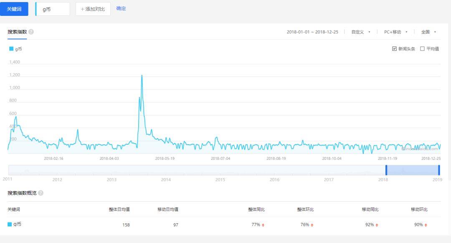Click the blue 关键词 button

click(14, 9)
